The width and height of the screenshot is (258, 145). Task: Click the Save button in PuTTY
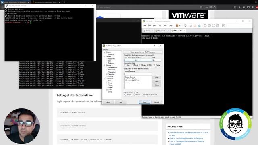[157, 81]
